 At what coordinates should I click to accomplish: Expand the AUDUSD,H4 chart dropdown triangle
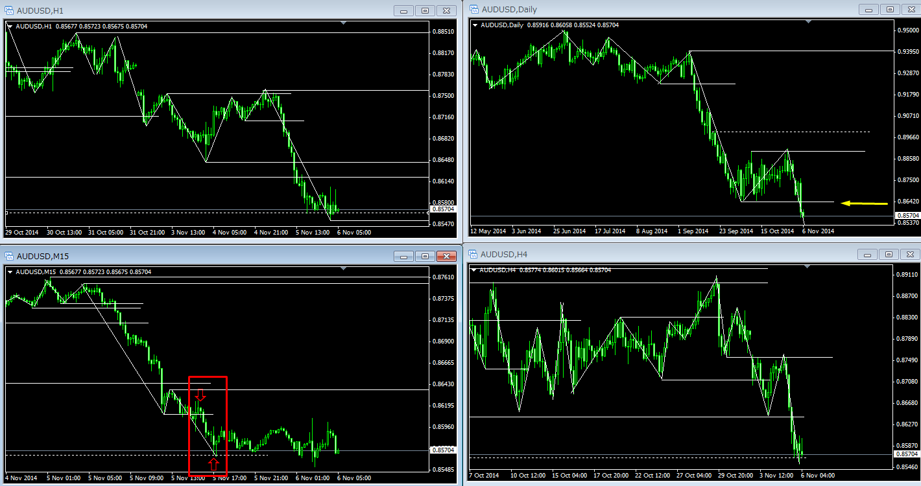(x=474, y=270)
